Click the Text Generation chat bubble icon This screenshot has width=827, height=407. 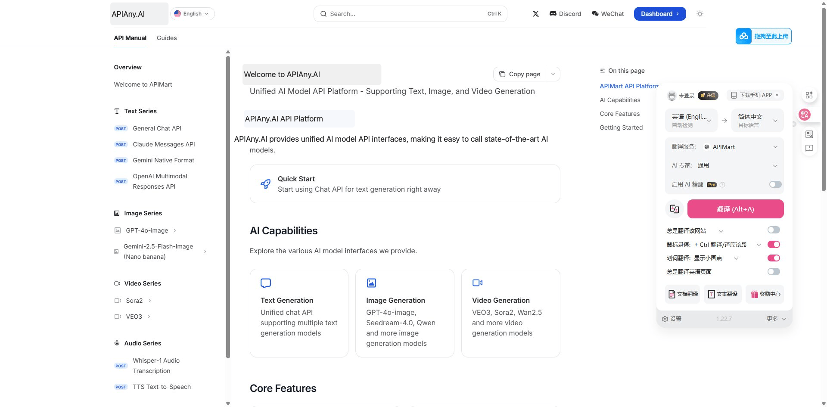(x=266, y=283)
